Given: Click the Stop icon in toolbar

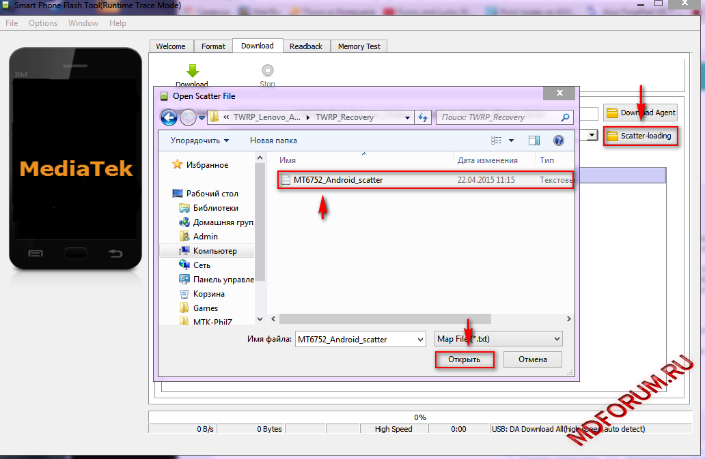Looking at the screenshot, I should click(x=267, y=70).
